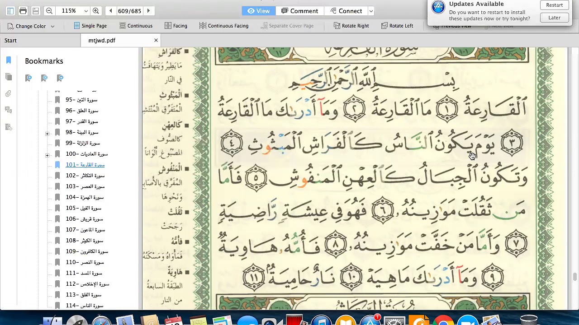579x325 pixels.
Task: Switch to Single Page view mode
Action: point(90,26)
